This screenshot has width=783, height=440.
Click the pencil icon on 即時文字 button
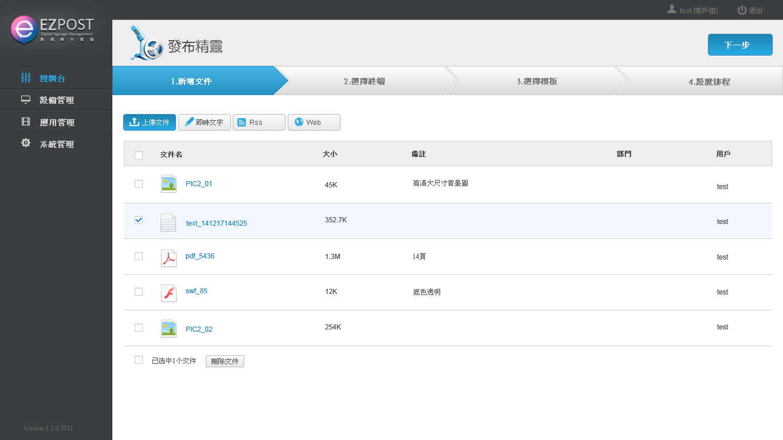pos(189,122)
